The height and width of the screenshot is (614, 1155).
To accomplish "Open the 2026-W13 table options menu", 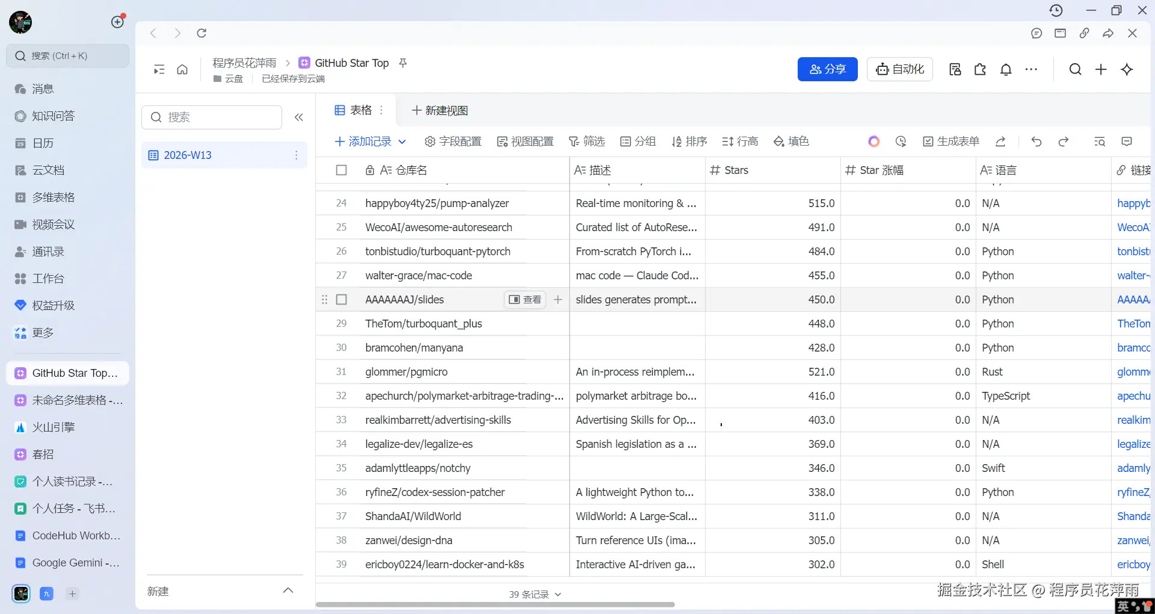I will 297,155.
